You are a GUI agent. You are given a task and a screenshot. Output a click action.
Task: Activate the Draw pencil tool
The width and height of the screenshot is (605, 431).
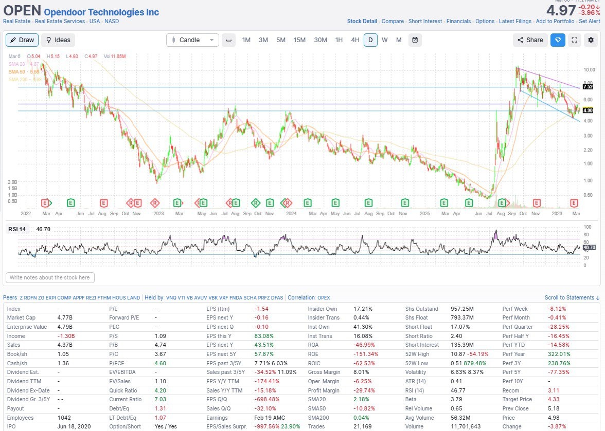tap(22, 40)
